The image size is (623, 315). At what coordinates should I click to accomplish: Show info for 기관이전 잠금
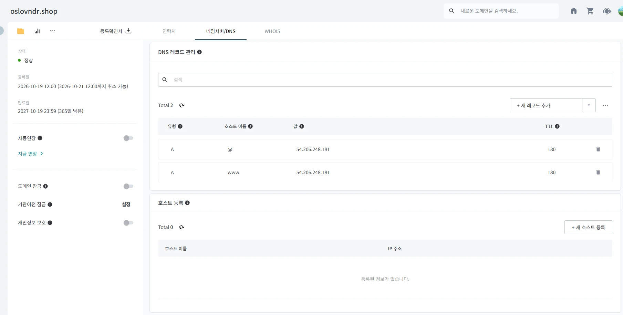(50, 204)
